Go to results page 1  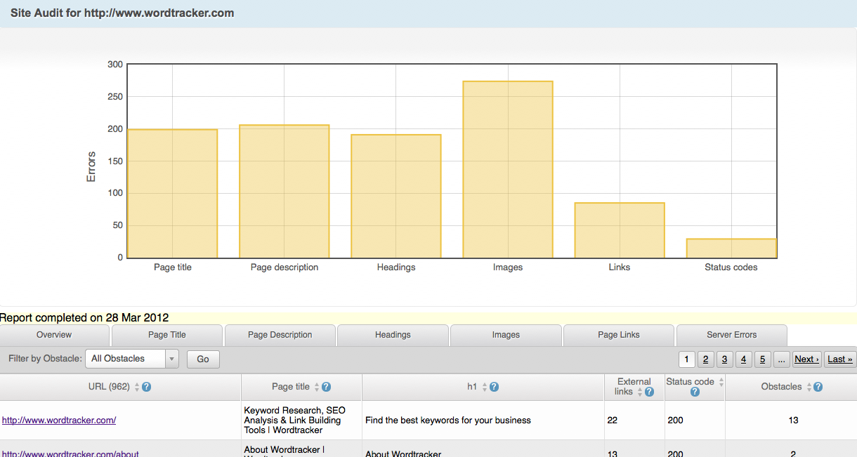687,359
